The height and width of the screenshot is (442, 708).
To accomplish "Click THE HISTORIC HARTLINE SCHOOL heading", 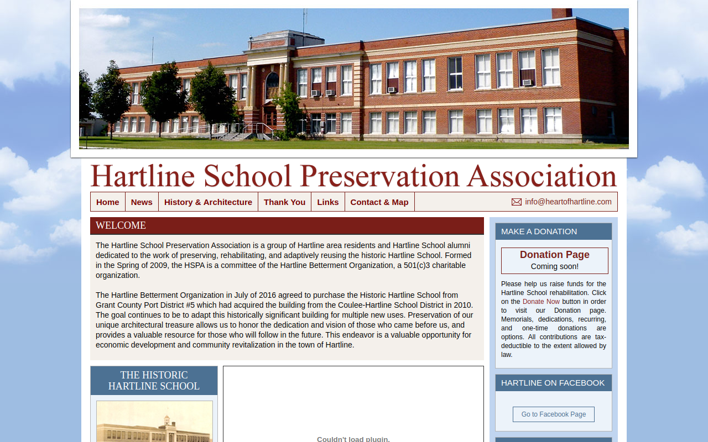I will (154, 381).
